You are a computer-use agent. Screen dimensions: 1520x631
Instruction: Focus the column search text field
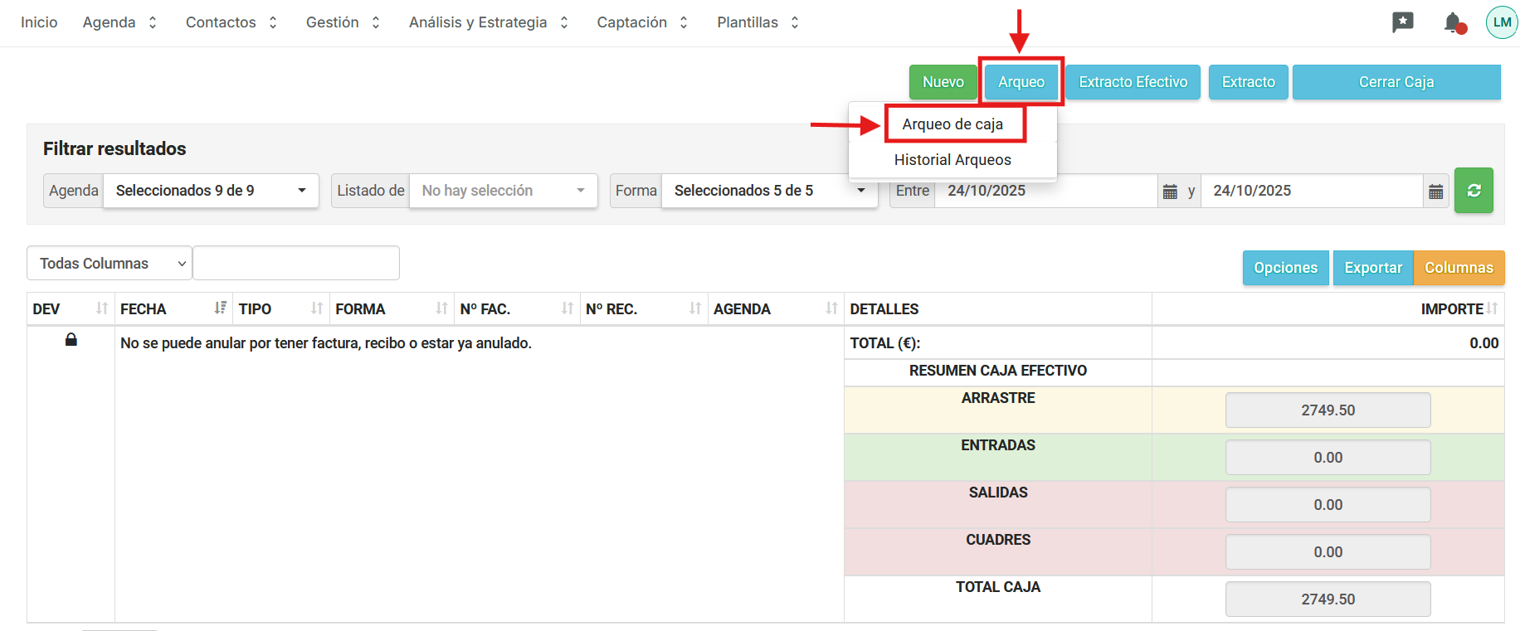coord(296,264)
